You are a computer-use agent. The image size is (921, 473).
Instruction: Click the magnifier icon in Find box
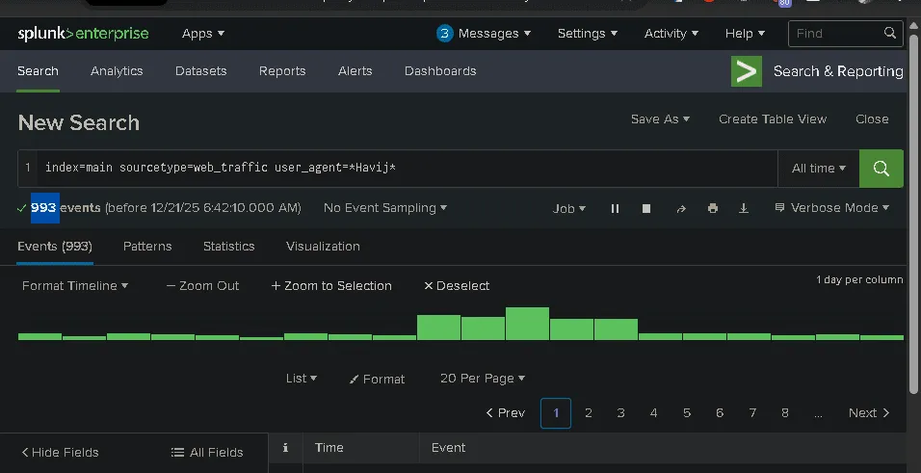(890, 34)
